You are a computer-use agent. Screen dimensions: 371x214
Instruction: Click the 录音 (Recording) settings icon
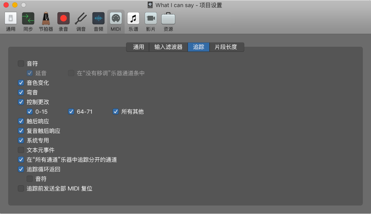pos(63,21)
